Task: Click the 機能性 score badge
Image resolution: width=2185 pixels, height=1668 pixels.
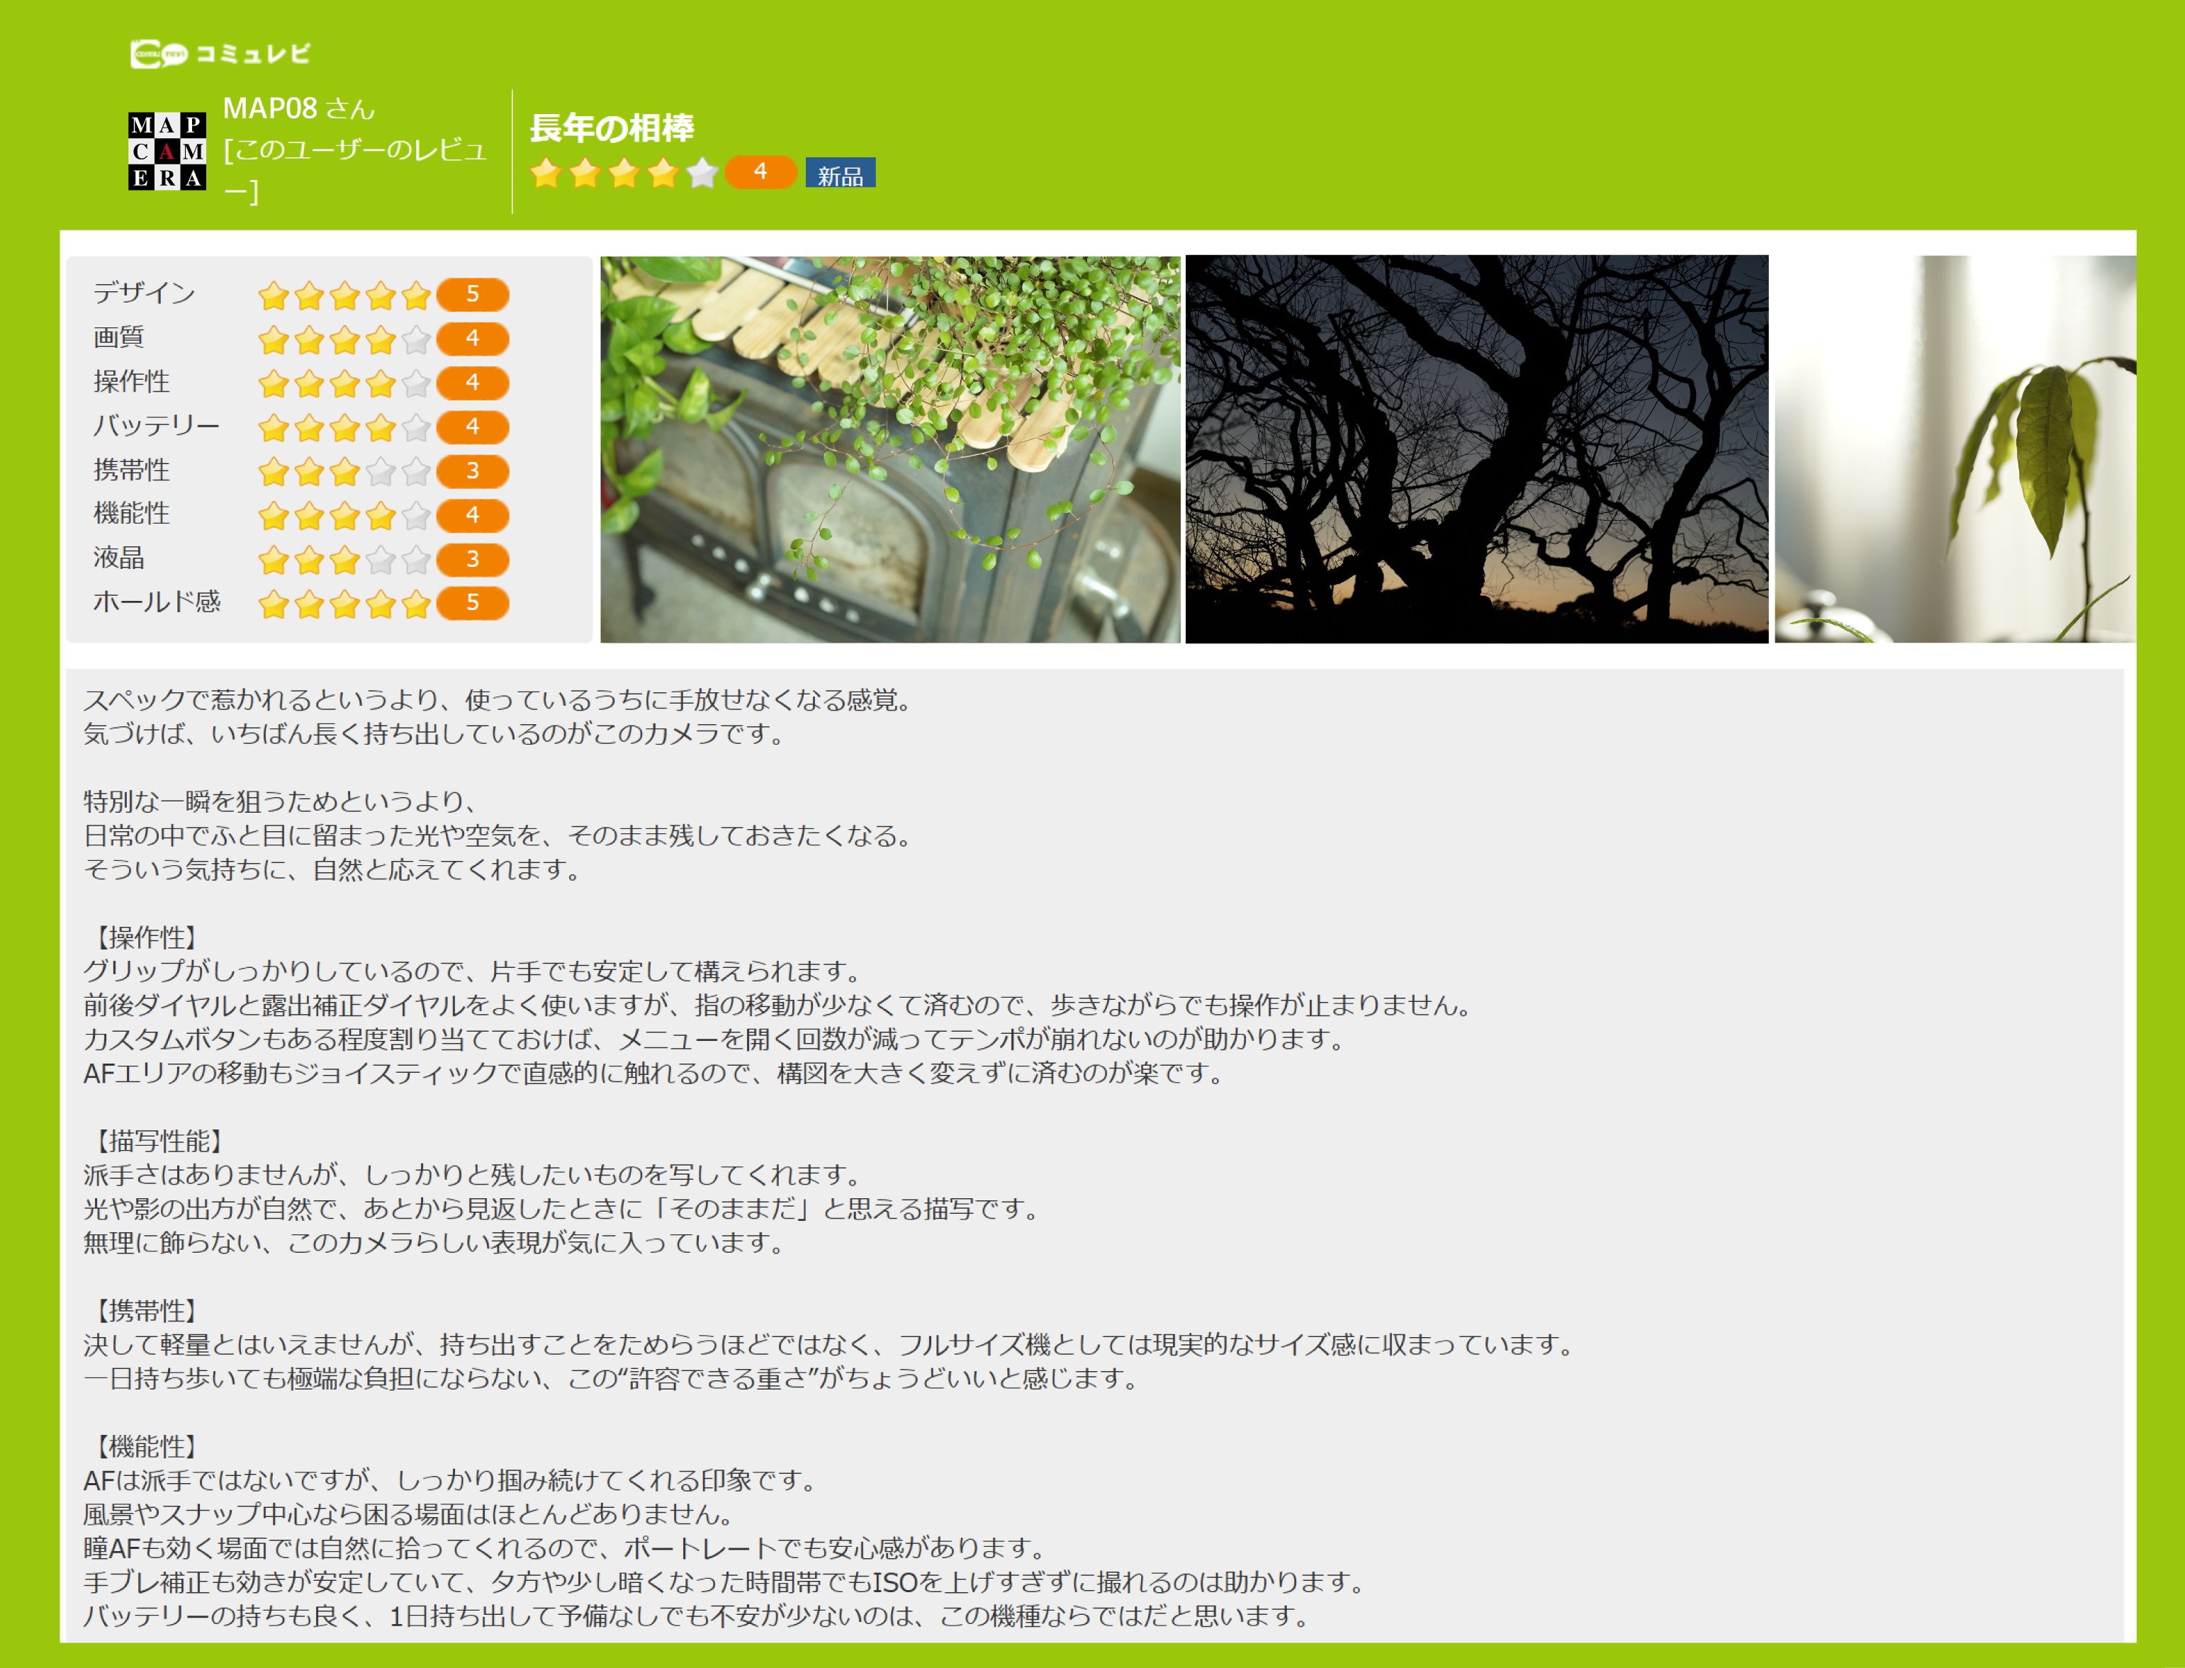Action: (473, 517)
